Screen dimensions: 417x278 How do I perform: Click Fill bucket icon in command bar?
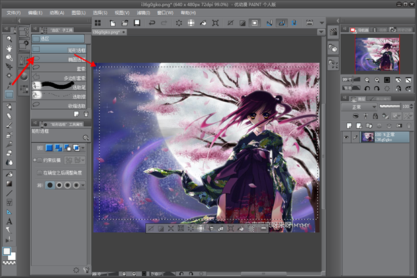[x=203, y=23]
